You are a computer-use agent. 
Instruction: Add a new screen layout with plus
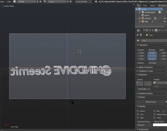tap(37, 1)
